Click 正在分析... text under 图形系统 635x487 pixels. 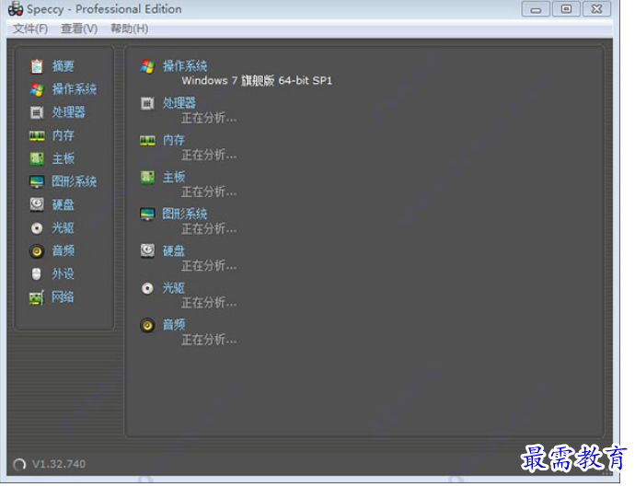(x=209, y=229)
